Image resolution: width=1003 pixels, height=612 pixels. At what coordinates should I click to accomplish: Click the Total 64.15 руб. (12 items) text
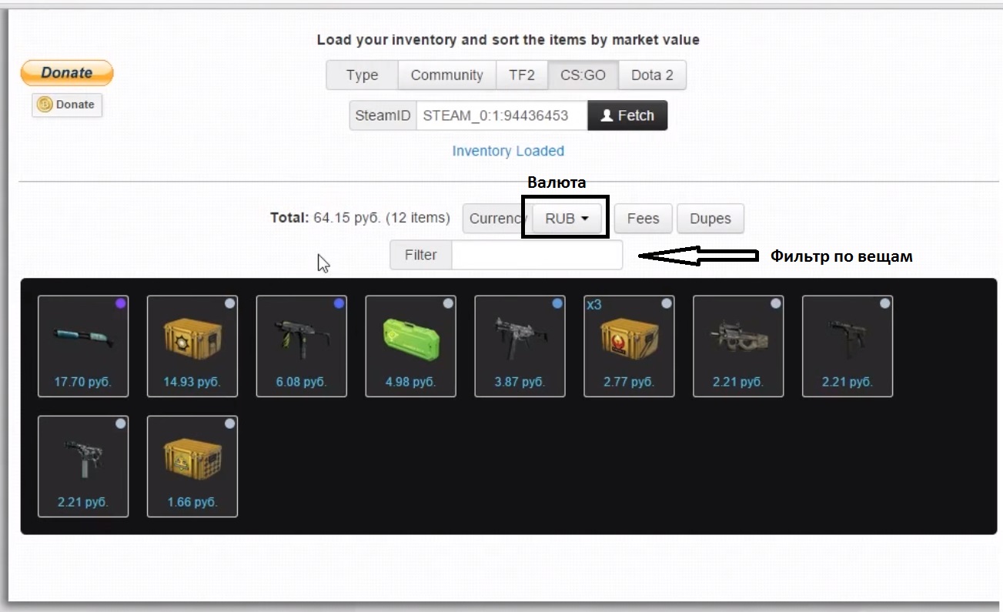point(360,218)
